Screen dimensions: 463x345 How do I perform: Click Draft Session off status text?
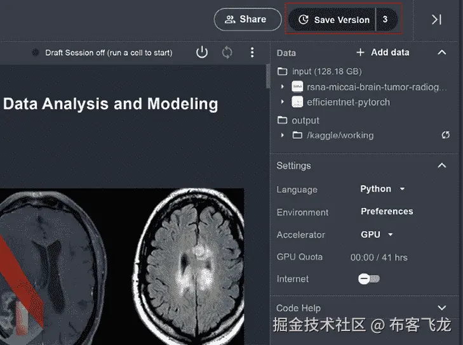pyautogui.click(x=109, y=53)
